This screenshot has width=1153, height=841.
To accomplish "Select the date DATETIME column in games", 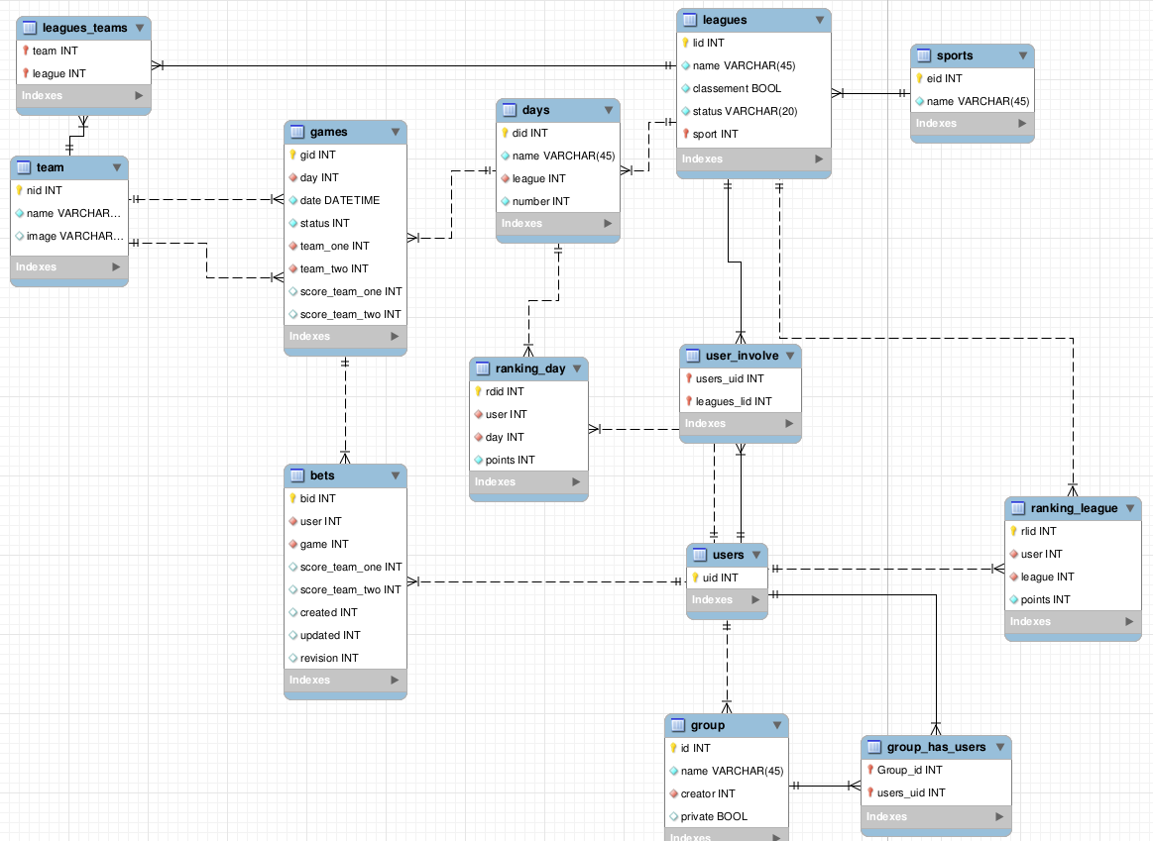I will [x=339, y=200].
